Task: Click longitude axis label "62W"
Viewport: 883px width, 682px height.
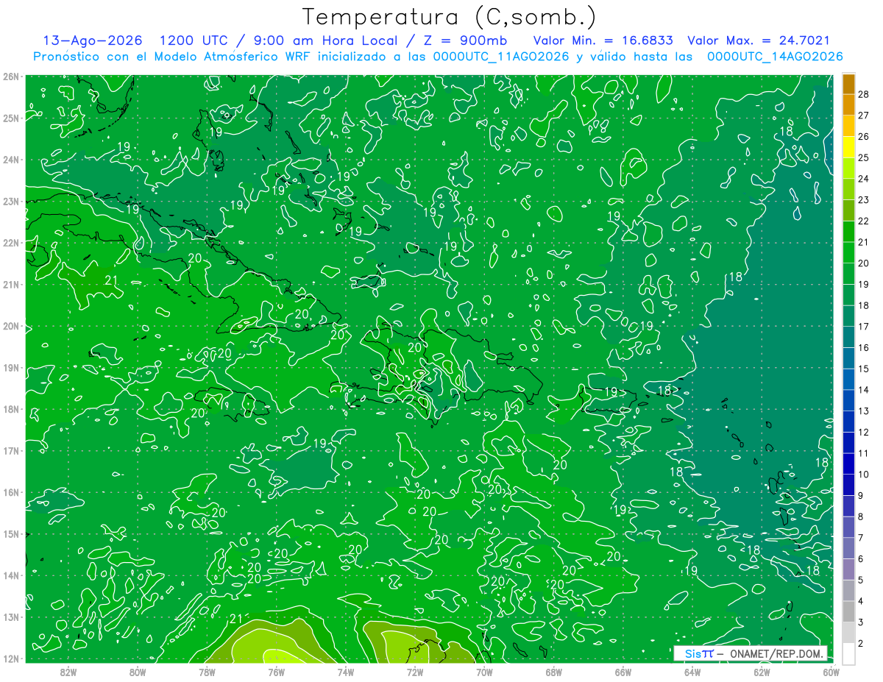Action: point(762,672)
